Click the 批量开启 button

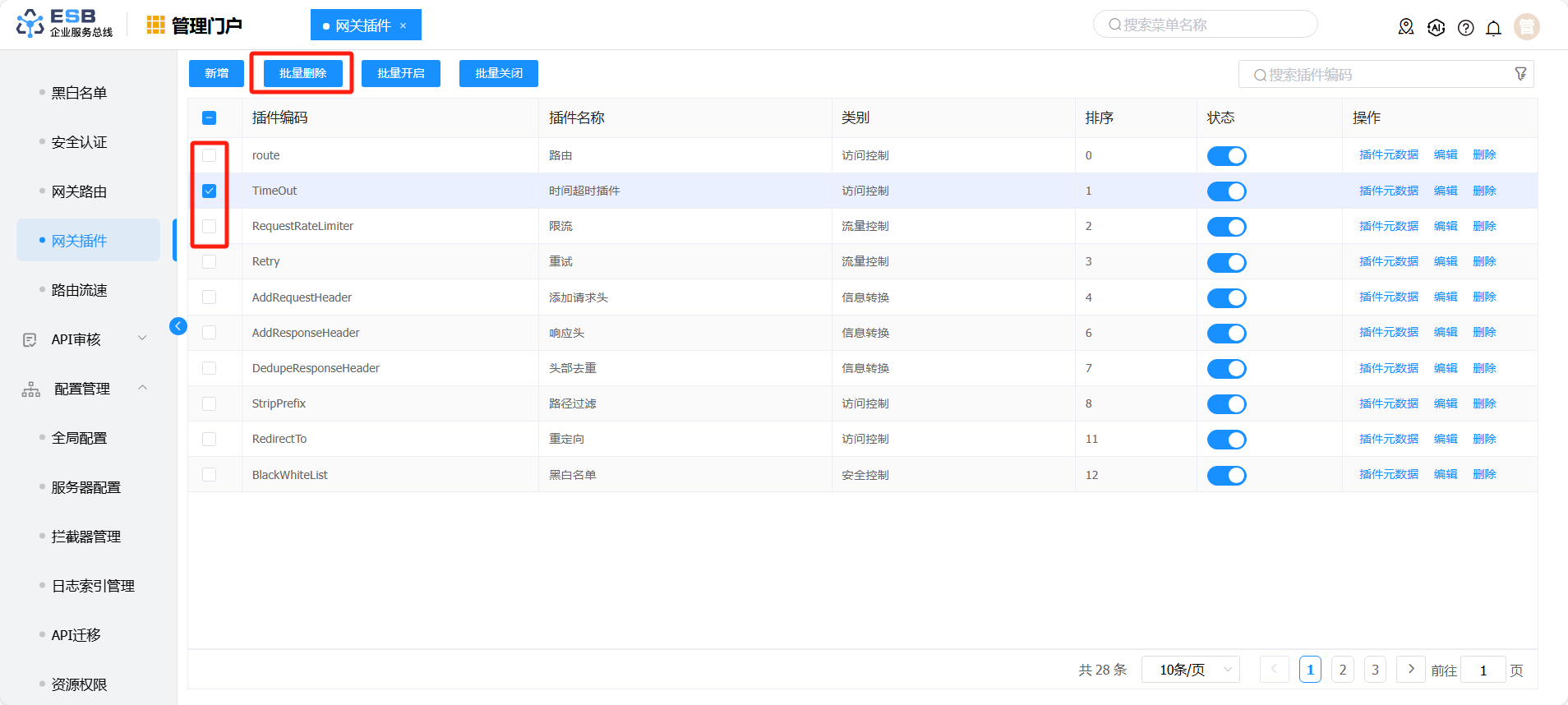click(400, 73)
